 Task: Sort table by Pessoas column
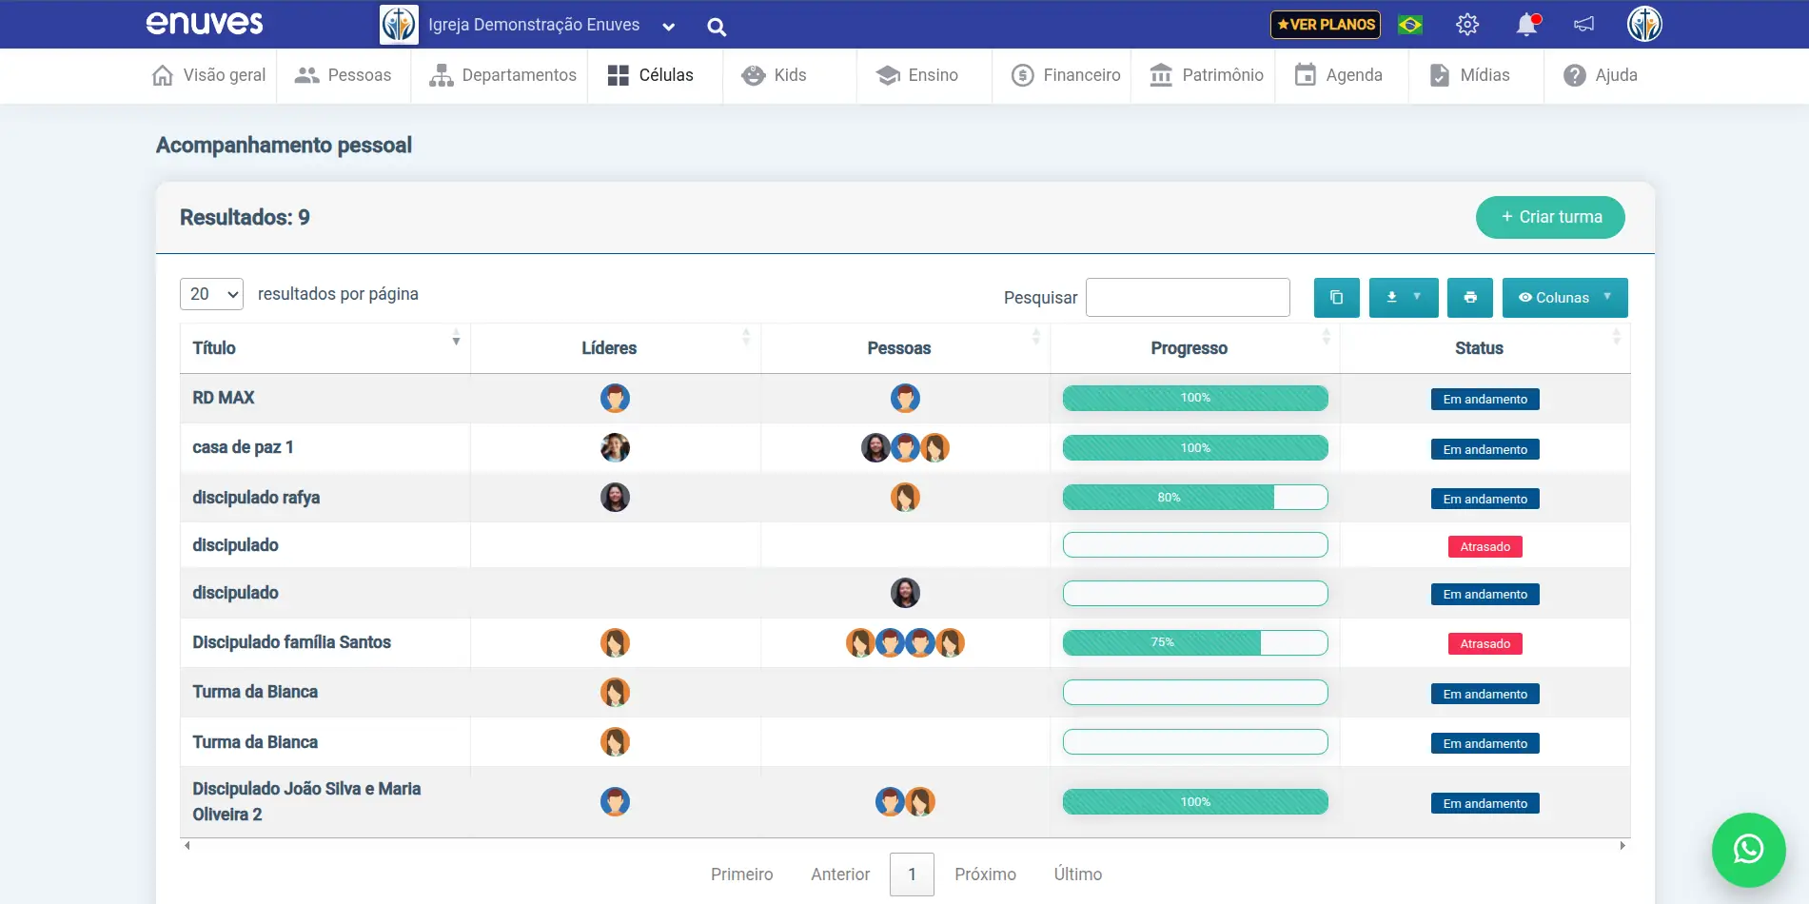point(906,348)
